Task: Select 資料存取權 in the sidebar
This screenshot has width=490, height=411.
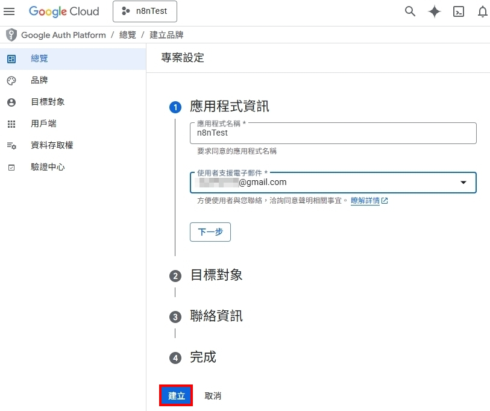Action: 73,145
